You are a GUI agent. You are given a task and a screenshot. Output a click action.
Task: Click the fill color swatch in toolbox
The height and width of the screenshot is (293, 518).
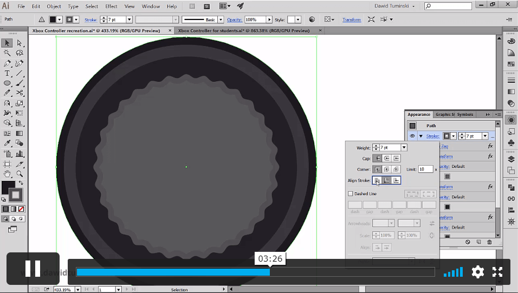8,187
